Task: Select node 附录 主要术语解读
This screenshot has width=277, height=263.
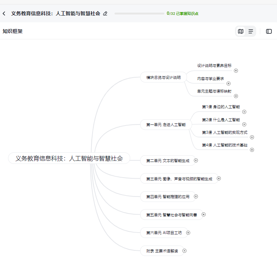Action: click(x=162, y=251)
